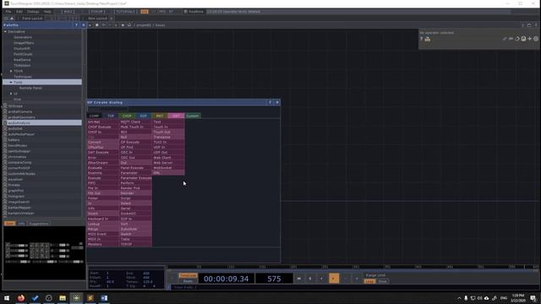Expand the UI folder in Palette

point(11,94)
